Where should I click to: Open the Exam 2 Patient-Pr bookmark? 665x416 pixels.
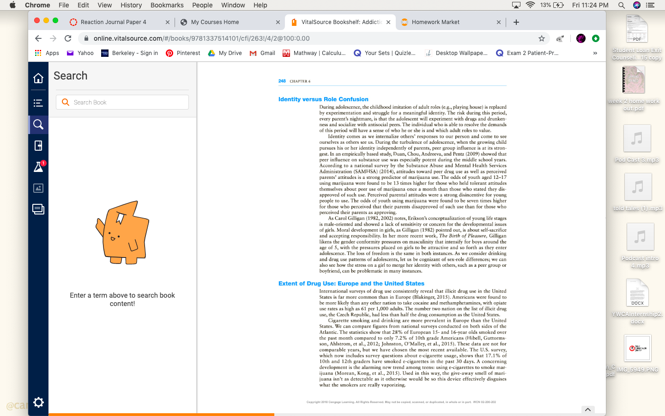point(527,53)
